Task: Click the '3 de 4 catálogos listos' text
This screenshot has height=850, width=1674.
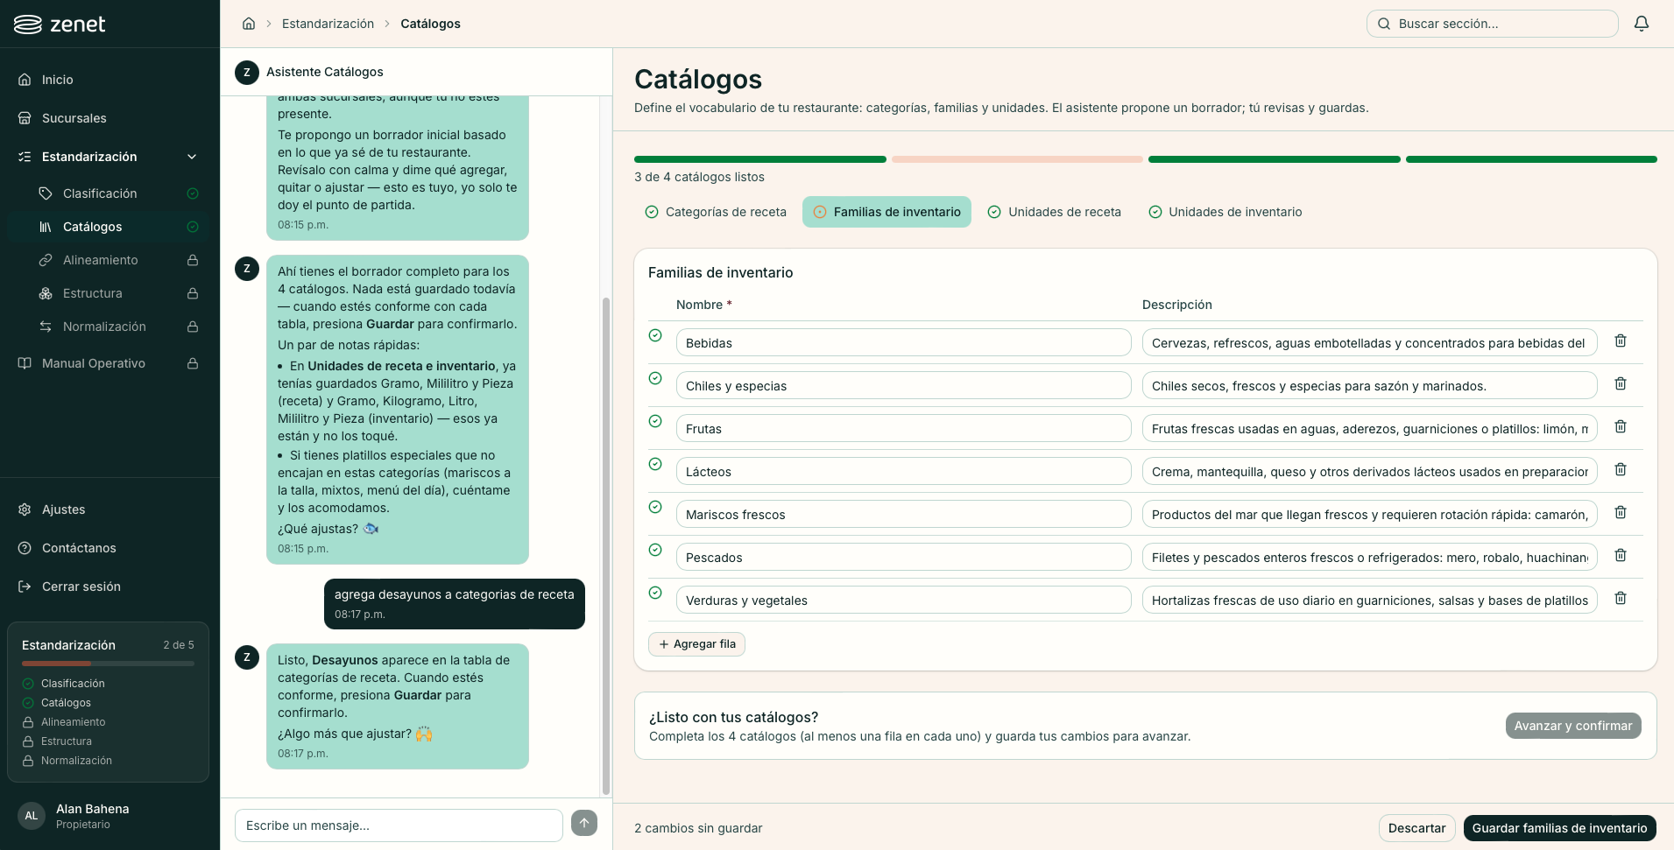Action: (x=699, y=177)
